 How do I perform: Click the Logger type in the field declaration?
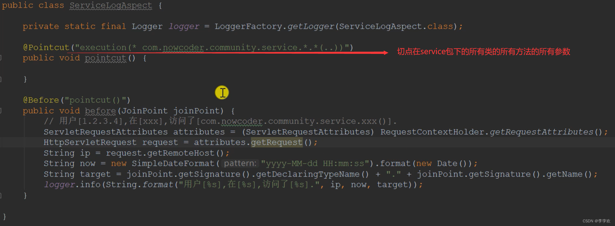tap(147, 26)
